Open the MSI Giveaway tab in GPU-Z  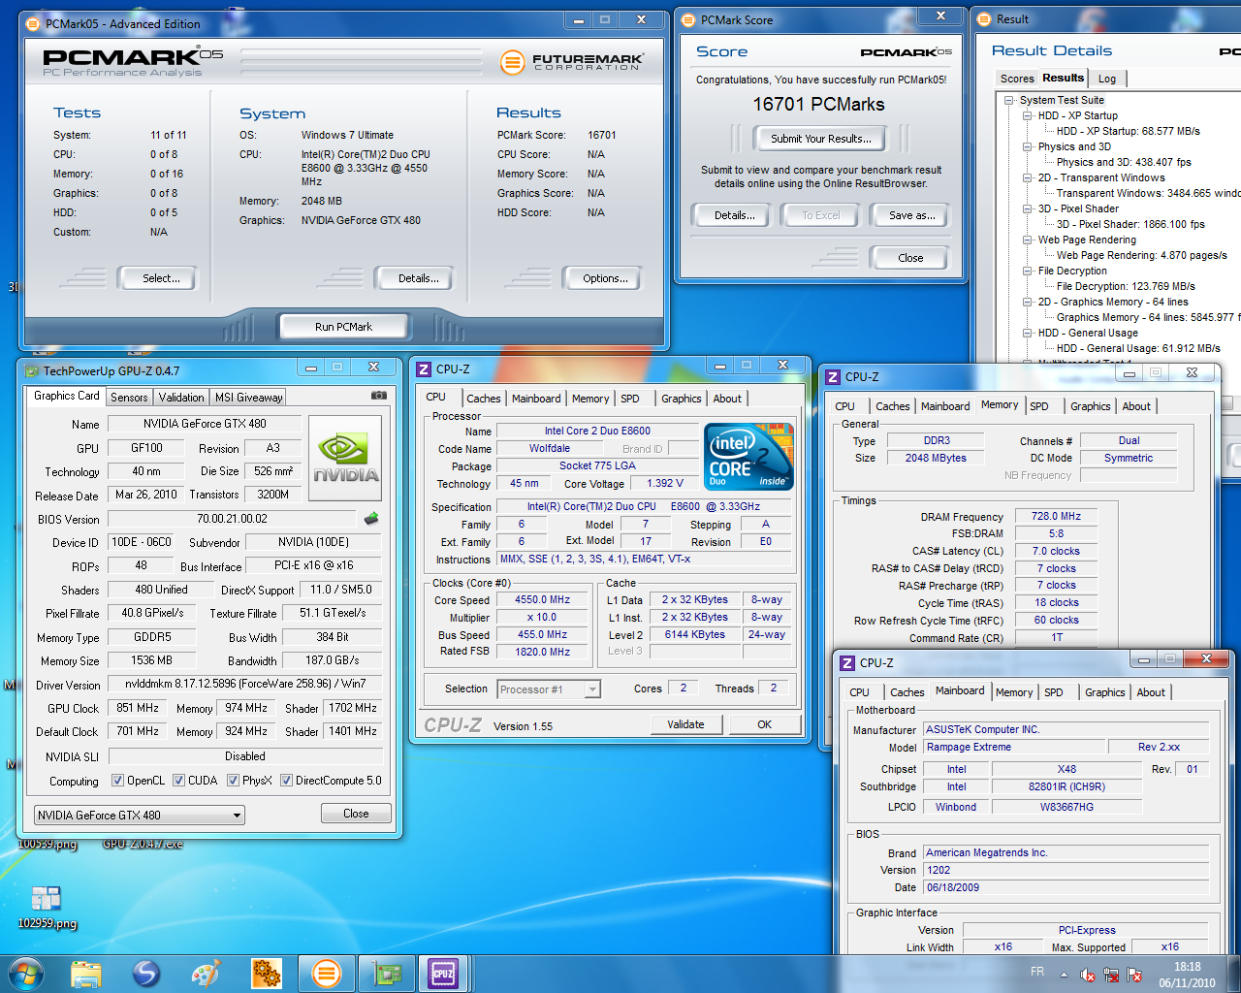[x=249, y=398]
